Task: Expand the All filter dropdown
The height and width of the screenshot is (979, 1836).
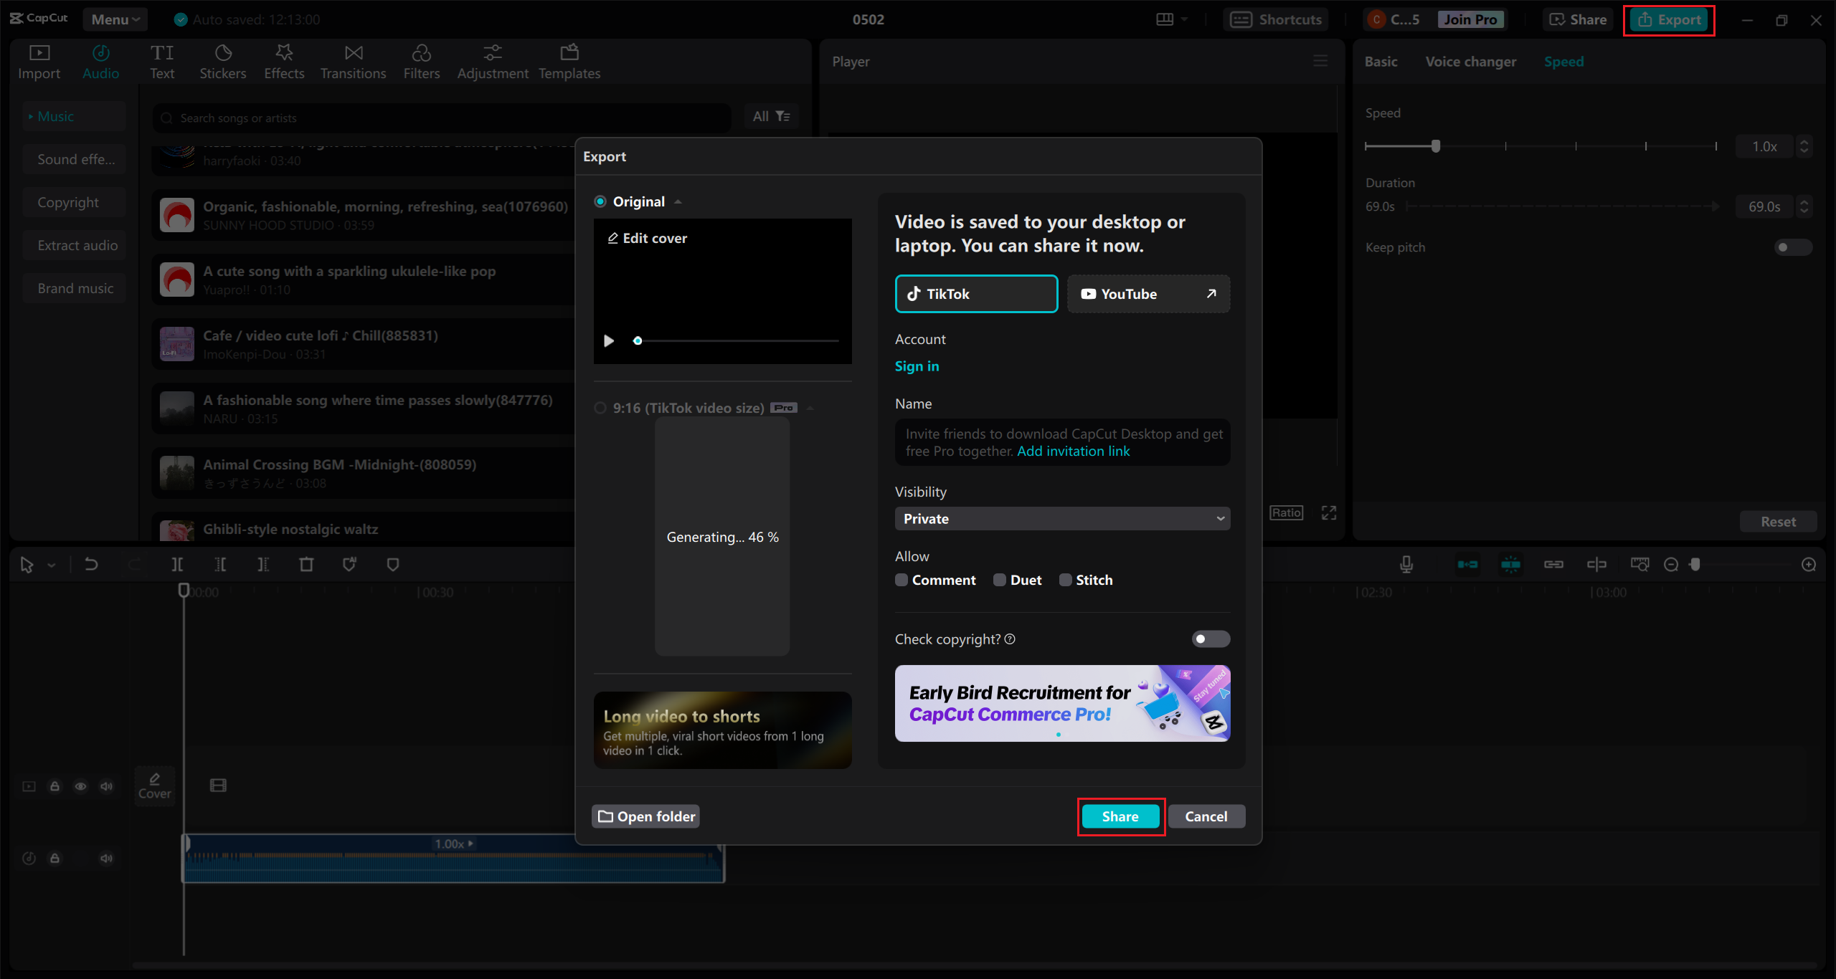Action: (771, 116)
